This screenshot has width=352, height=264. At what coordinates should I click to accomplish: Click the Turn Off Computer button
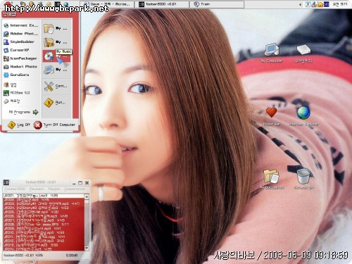[55, 125]
